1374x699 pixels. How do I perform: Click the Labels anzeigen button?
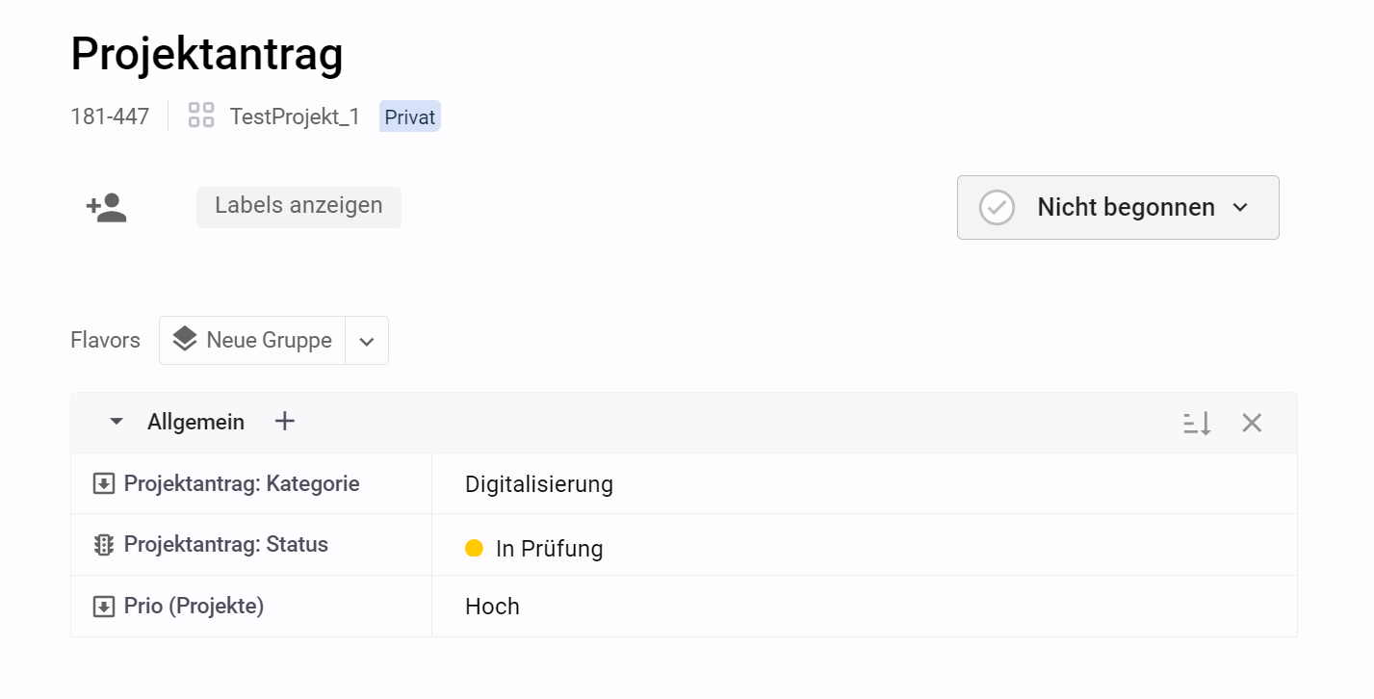coord(298,207)
